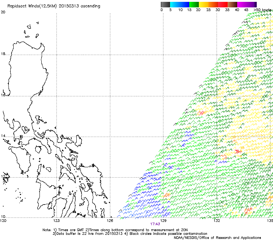Click the latitude label 20
The image size is (273, 240).
3,12
